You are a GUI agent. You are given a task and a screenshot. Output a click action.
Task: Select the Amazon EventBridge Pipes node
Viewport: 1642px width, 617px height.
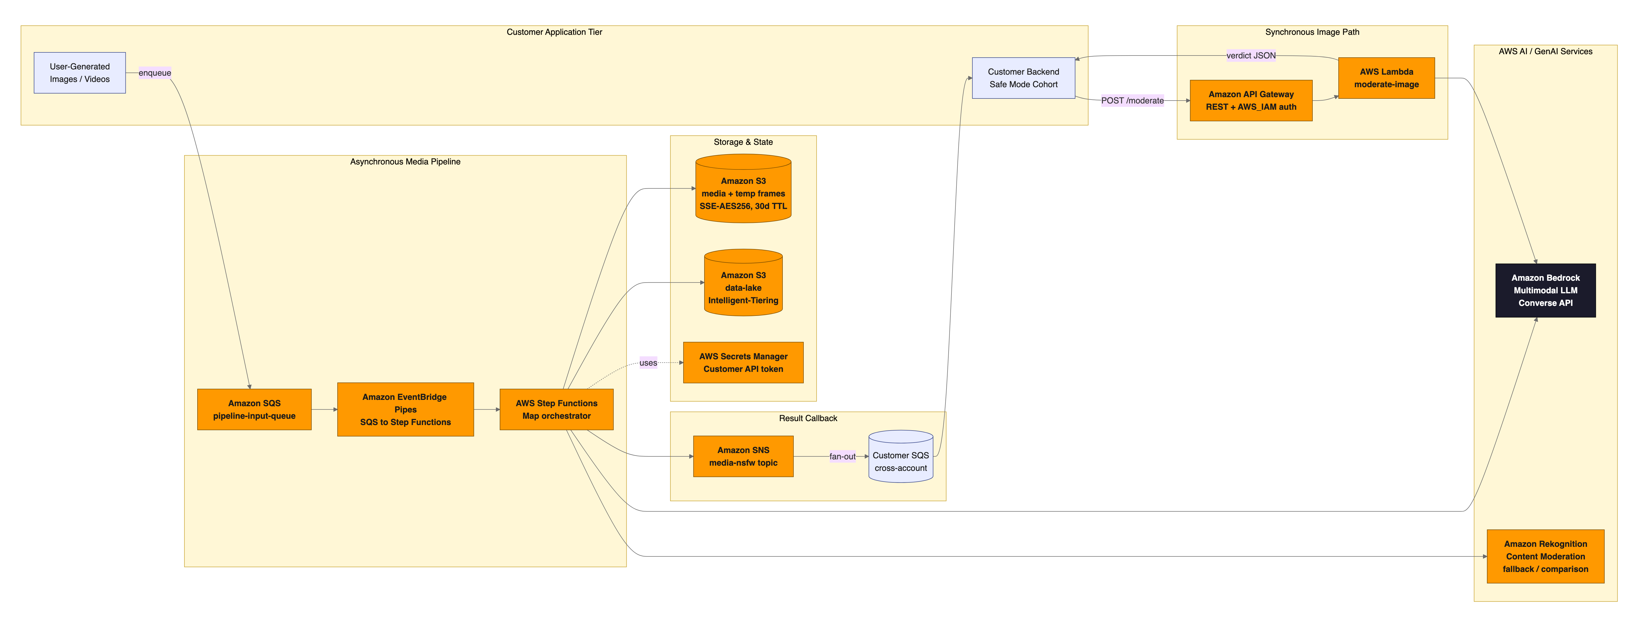tap(406, 409)
